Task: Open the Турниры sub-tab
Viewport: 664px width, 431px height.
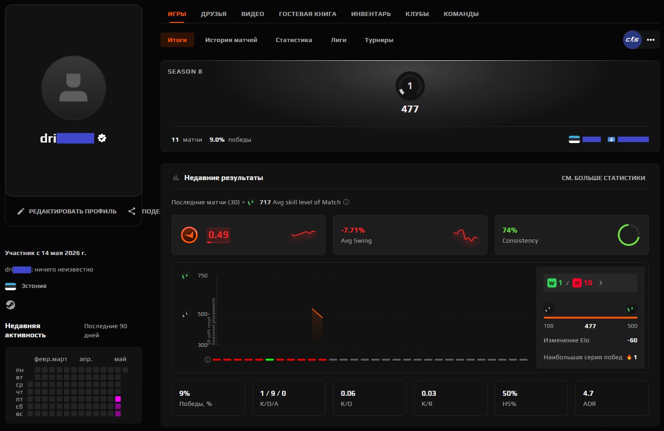Action: (379, 40)
